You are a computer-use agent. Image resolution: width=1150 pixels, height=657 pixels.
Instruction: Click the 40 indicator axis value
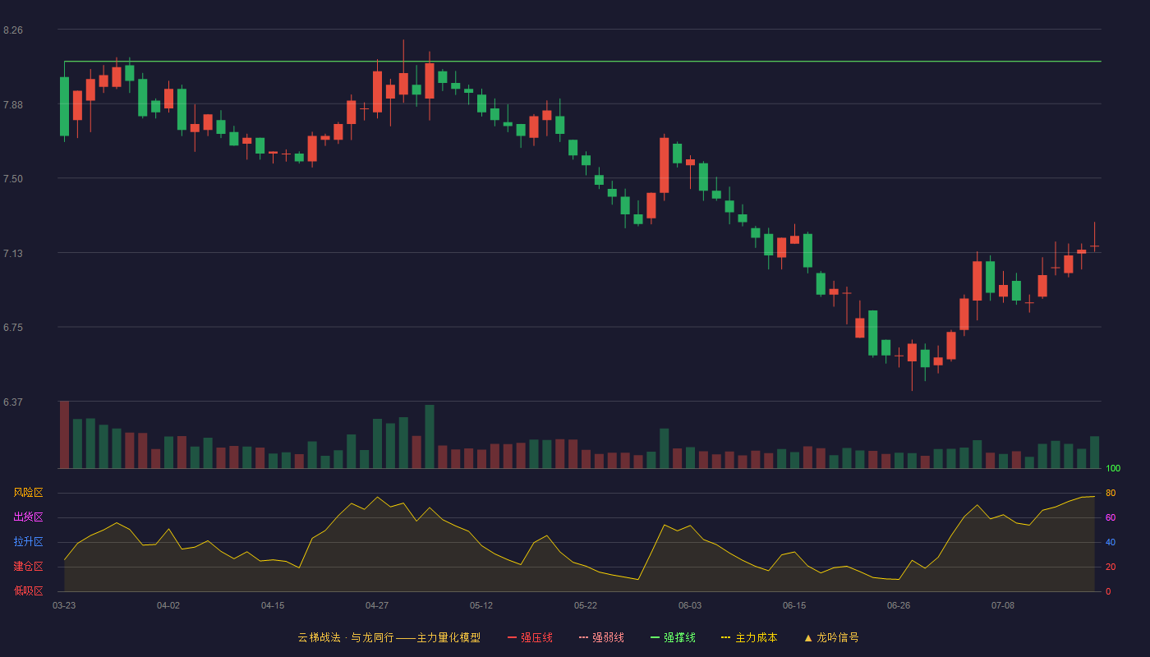point(1111,542)
